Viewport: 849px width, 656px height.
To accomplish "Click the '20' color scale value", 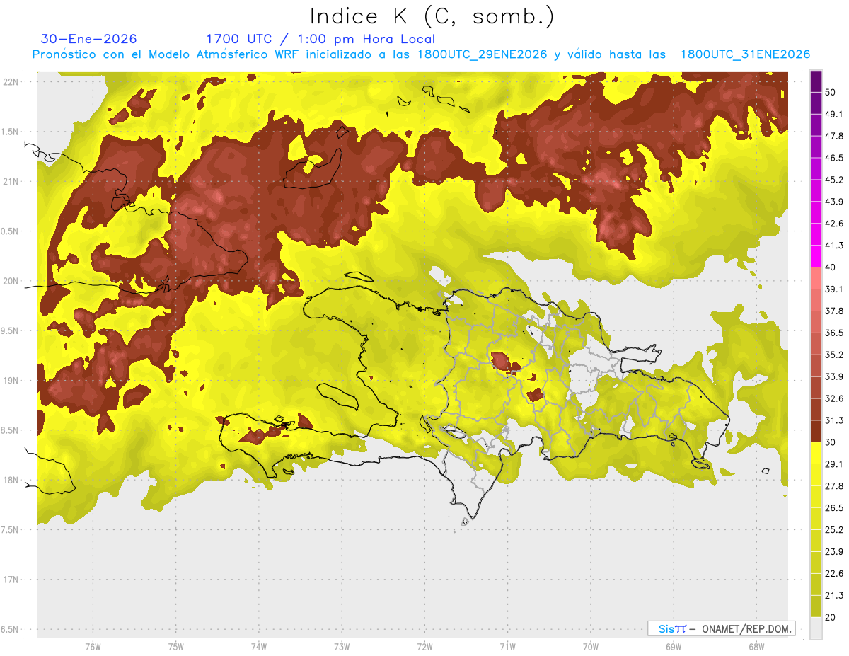I will (831, 617).
